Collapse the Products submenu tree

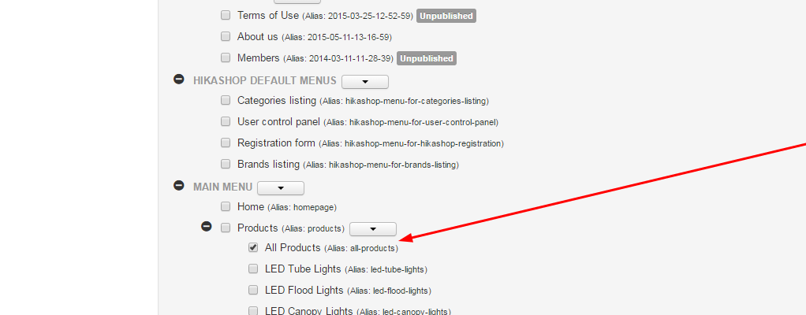pyautogui.click(x=207, y=227)
